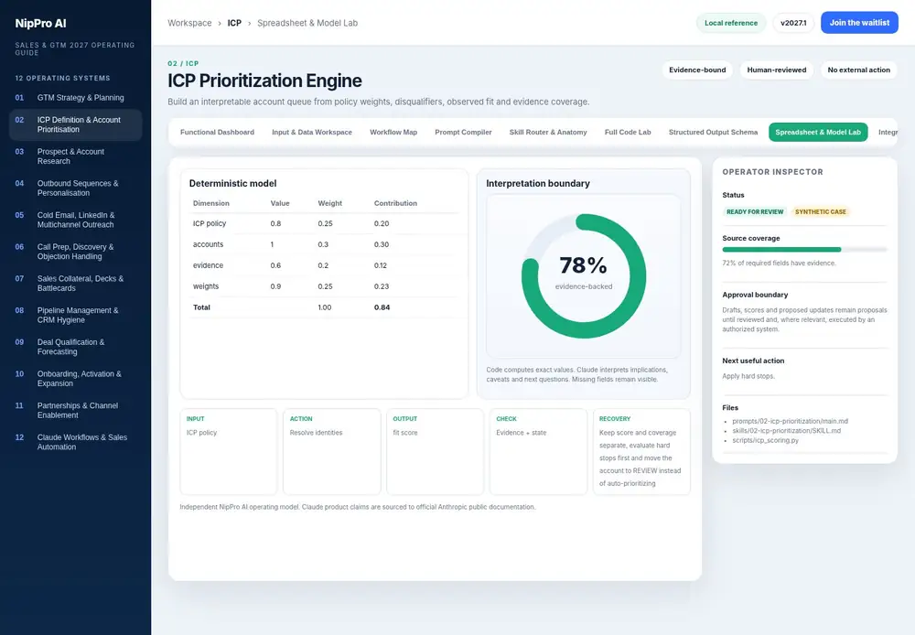Click the Spreadsheet & Model Lab breadcrumb

(x=307, y=23)
